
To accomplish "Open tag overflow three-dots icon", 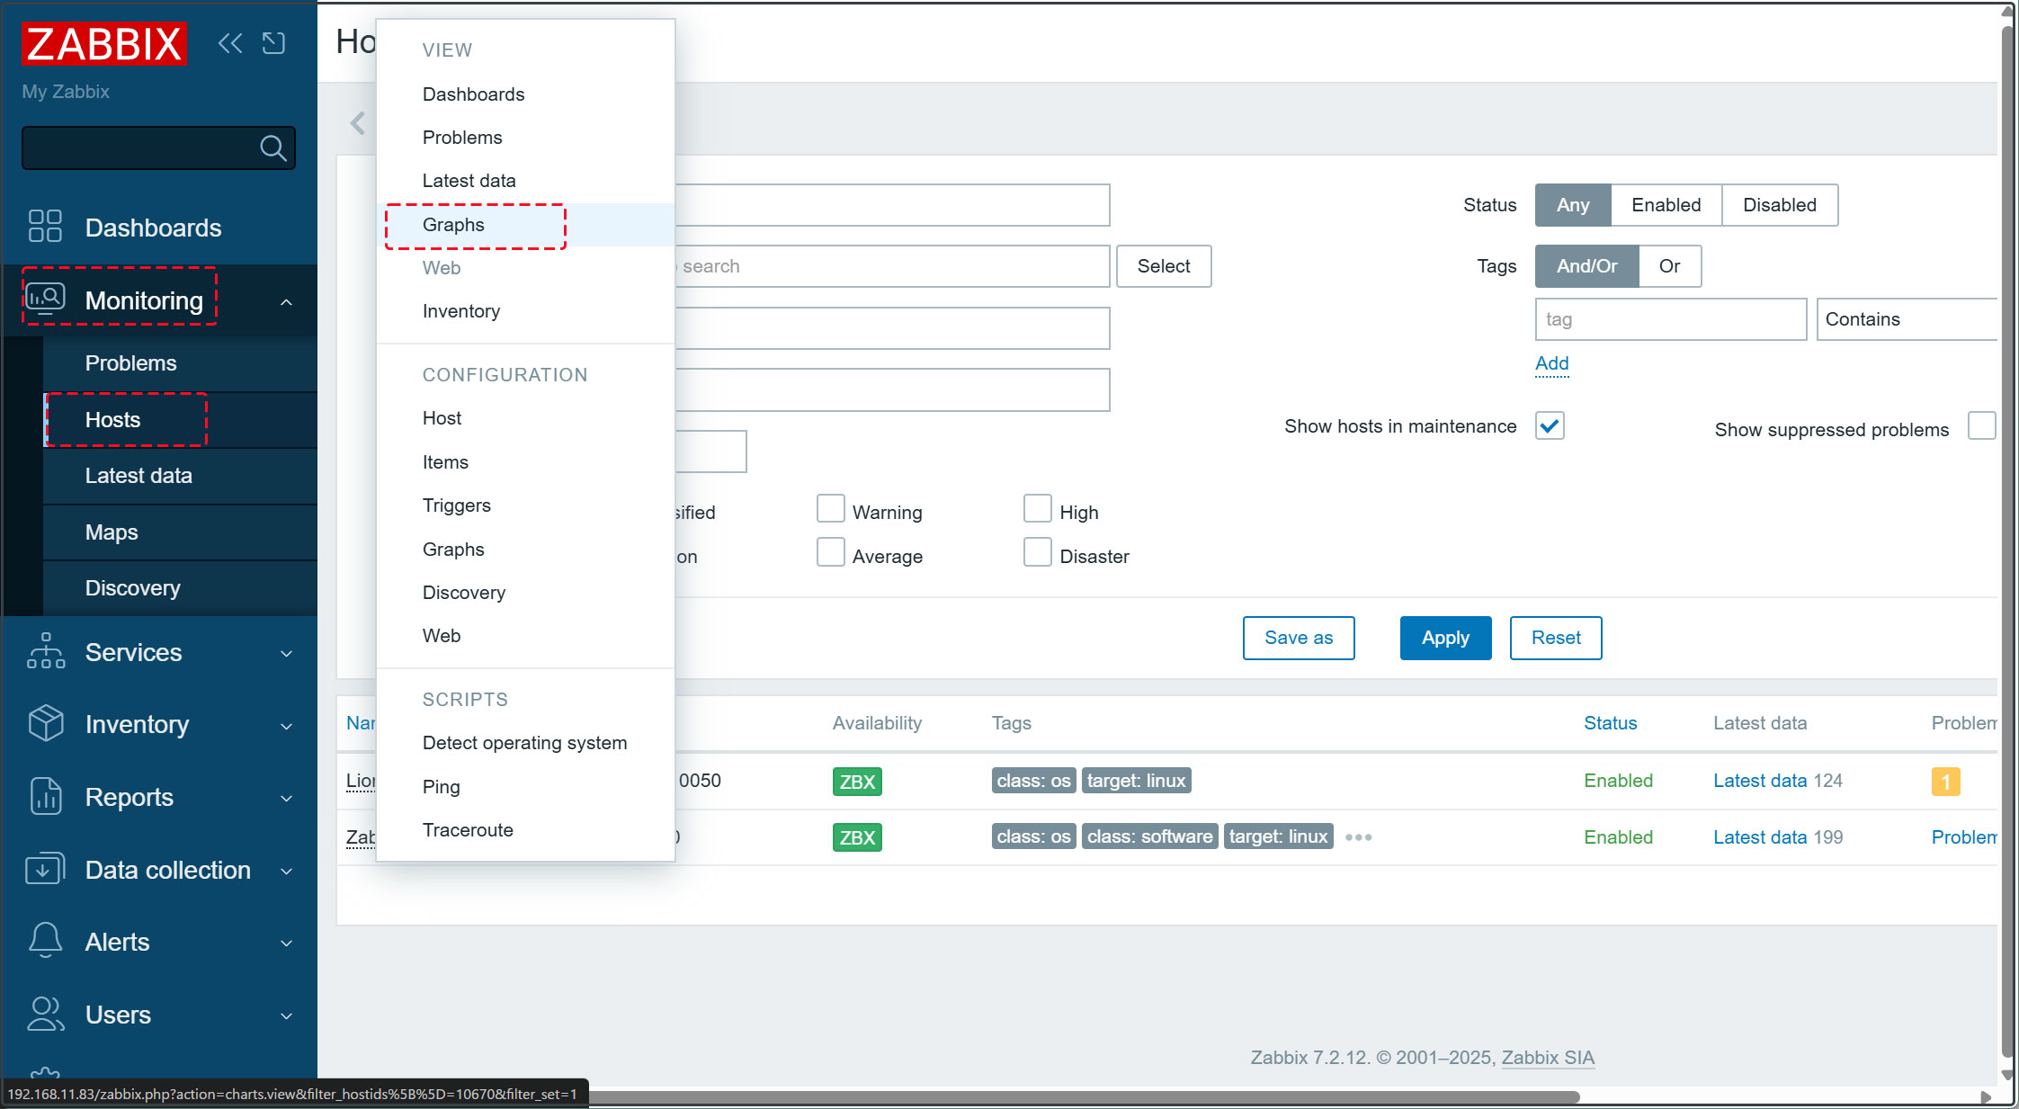I will 1358,837.
